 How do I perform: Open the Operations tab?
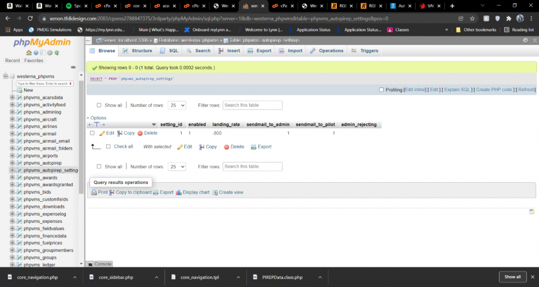click(x=327, y=51)
